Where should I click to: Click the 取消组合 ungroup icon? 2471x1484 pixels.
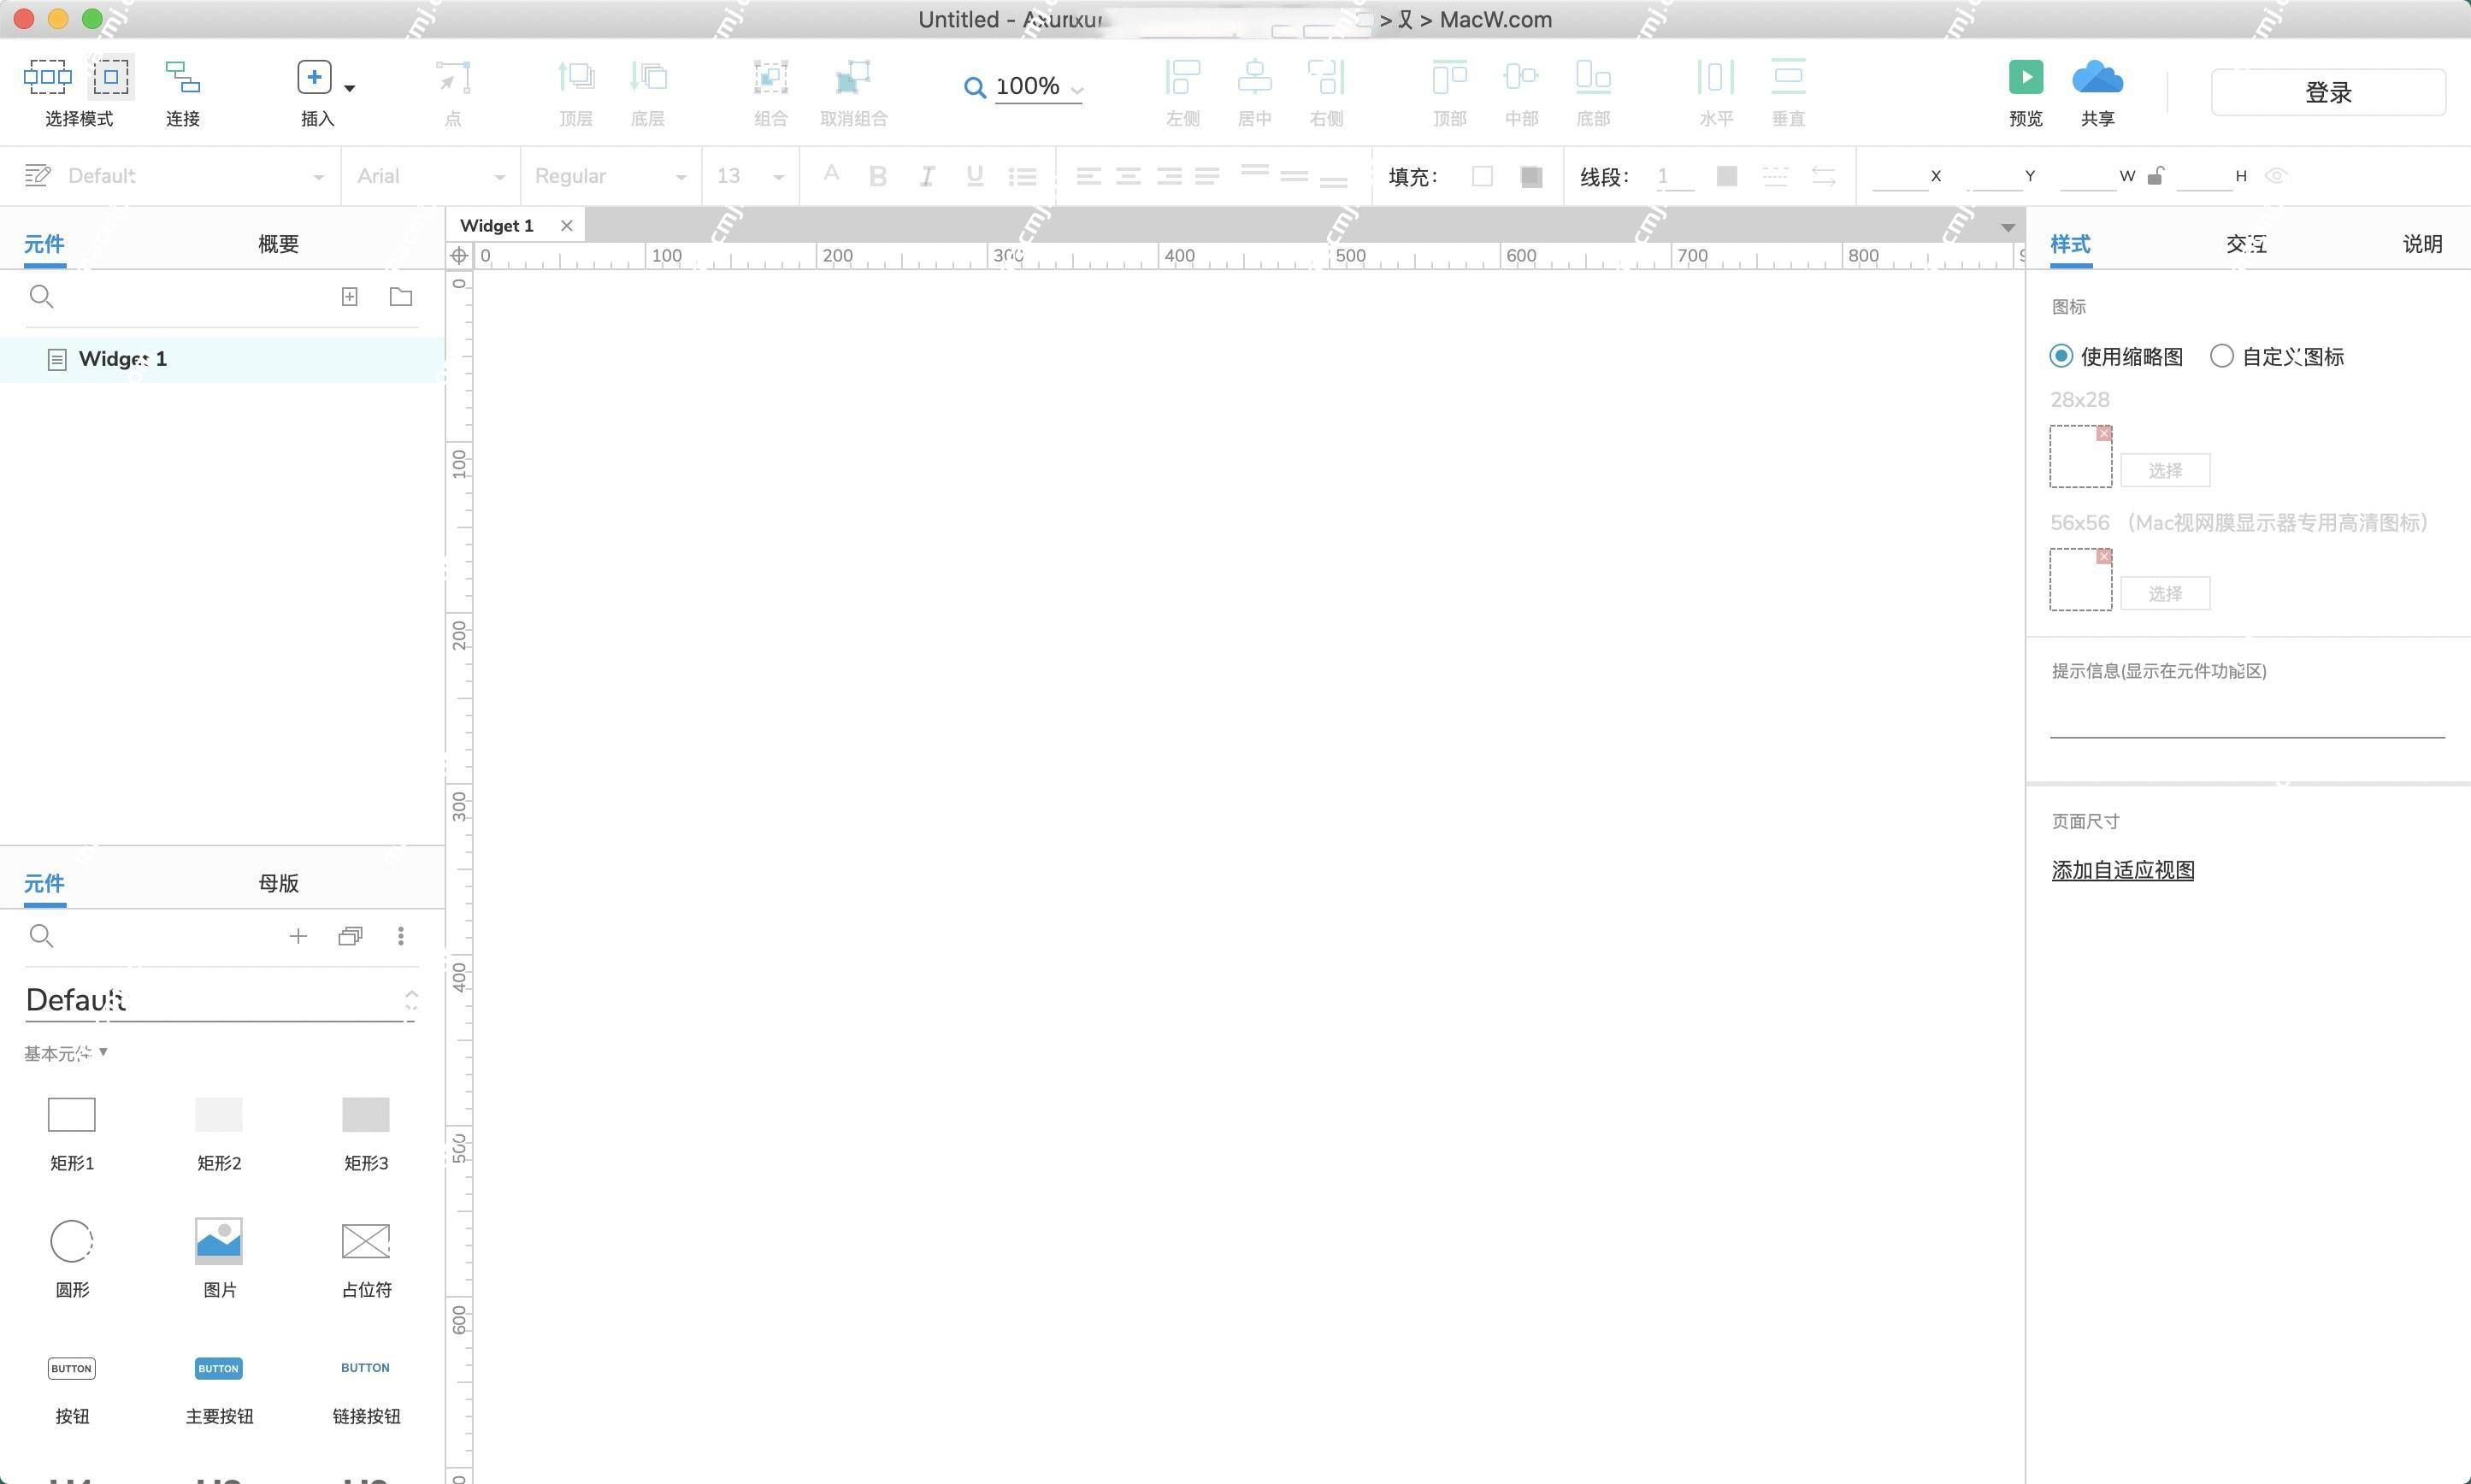pyautogui.click(x=853, y=76)
